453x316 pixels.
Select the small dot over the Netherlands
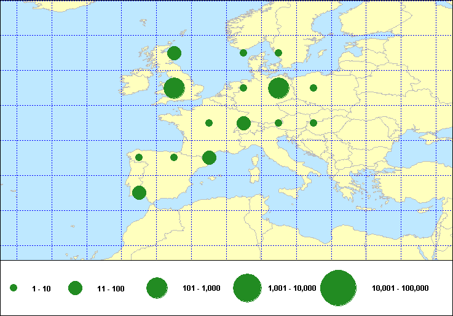click(243, 88)
